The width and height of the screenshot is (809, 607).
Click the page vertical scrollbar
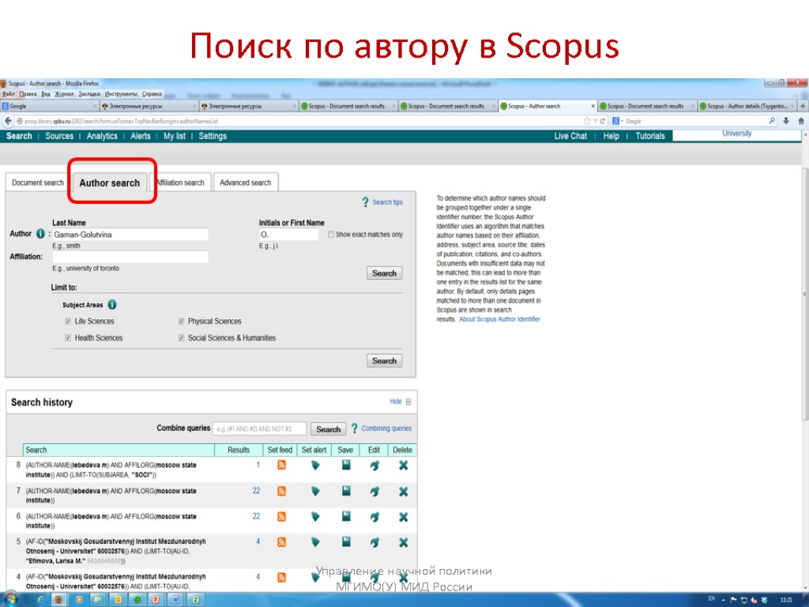(x=805, y=294)
